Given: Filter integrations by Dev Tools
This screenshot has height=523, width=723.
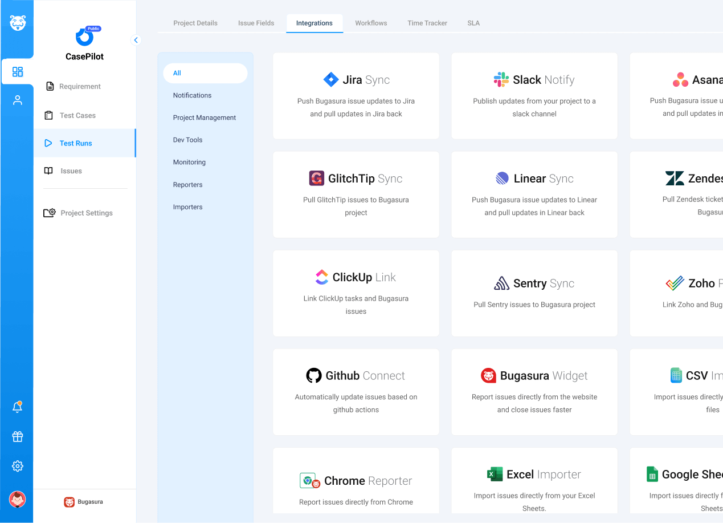Looking at the screenshot, I should pos(187,140).
